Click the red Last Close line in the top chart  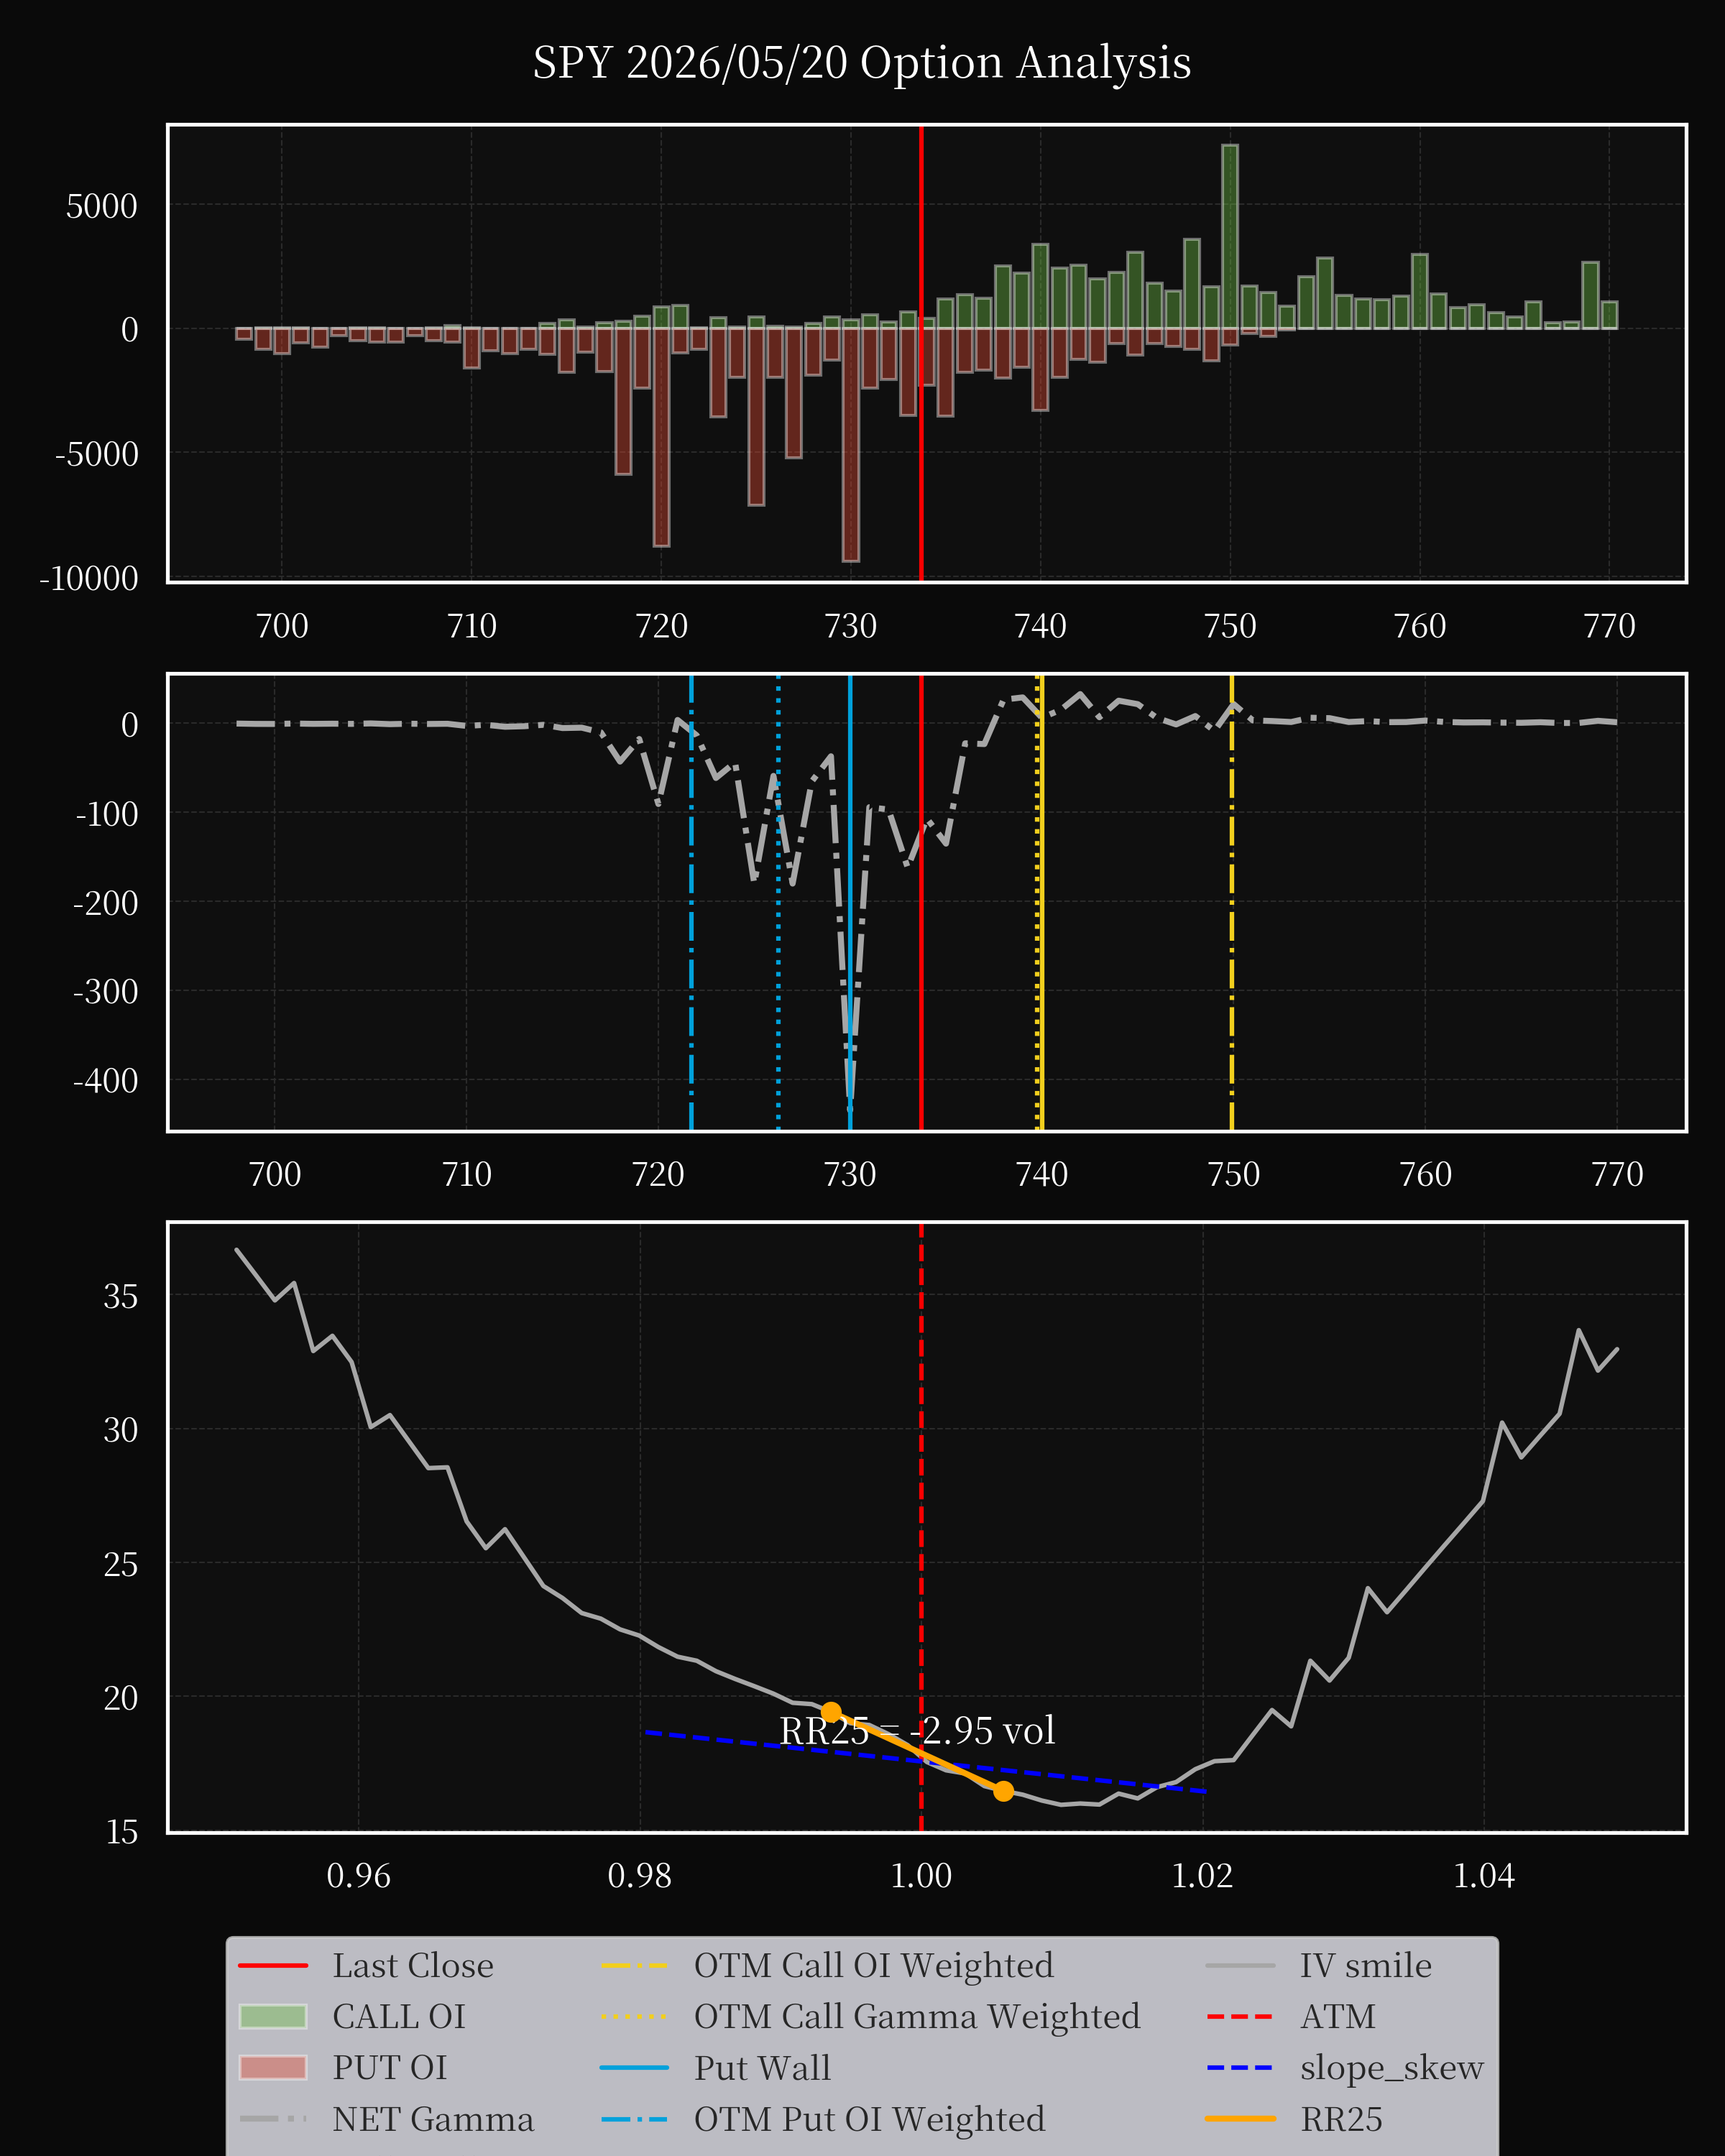coord(921,353)
